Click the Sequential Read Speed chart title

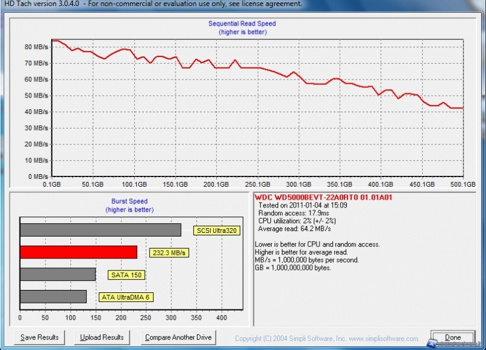tap(242, 24)
